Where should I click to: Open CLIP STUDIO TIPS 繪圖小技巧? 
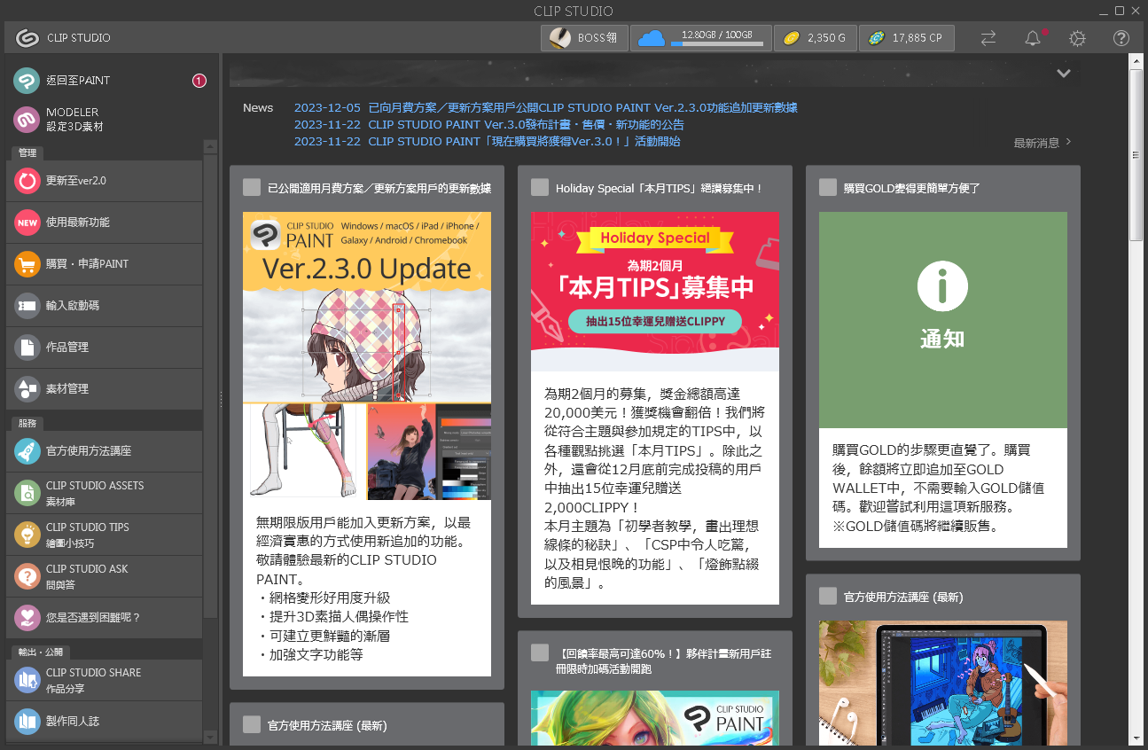click(104, 535)
